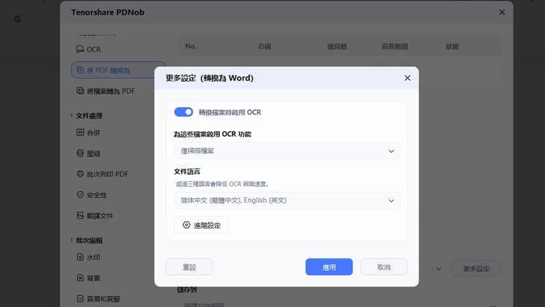This screenshot has width=545, height=307.
Task: Click the 合併 merge icon
Action: coord(80,132)
